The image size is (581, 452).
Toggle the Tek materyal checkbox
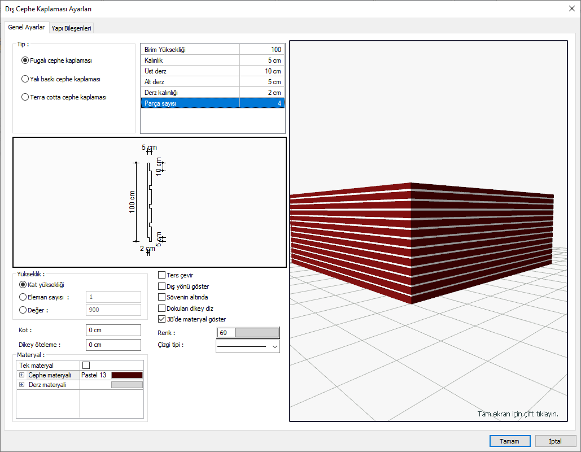(86, 366)
